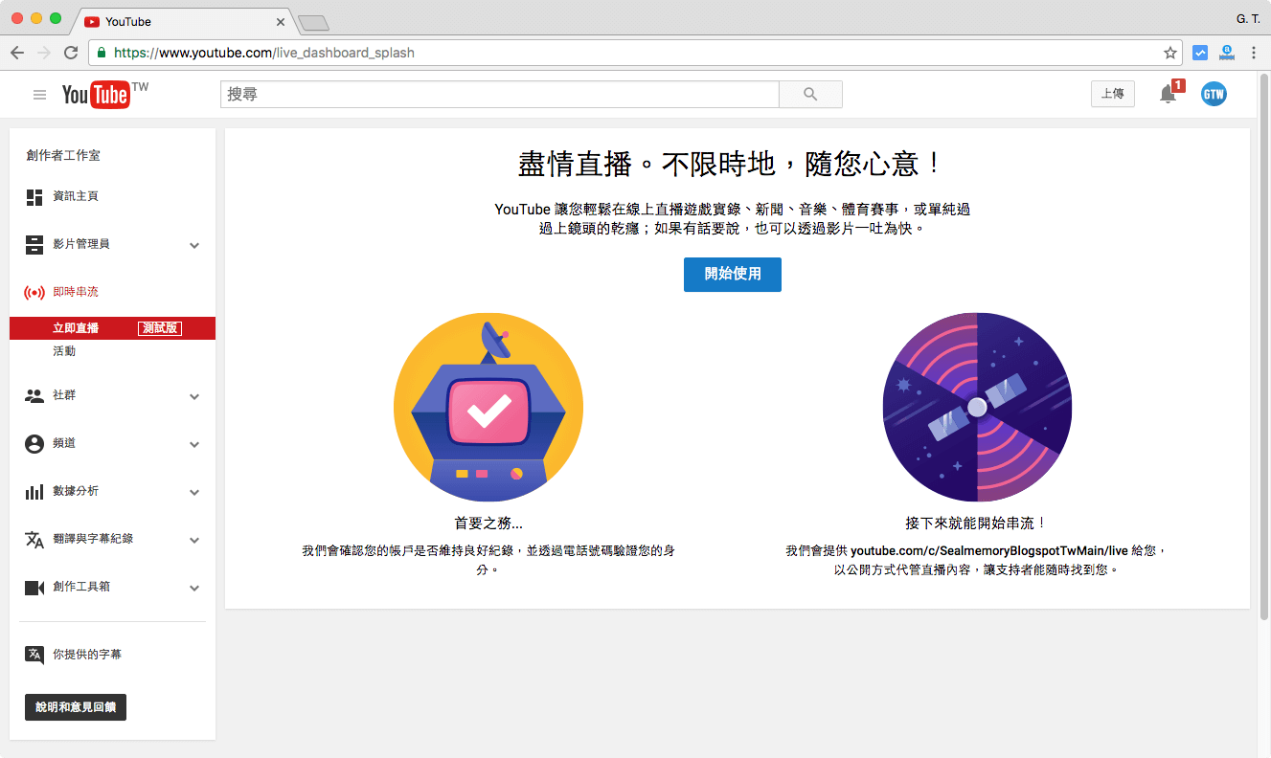Select the 頻道 channel icon
Image resolution: width=1271 pixels, height=758 pixels.
tap(33, 443)
